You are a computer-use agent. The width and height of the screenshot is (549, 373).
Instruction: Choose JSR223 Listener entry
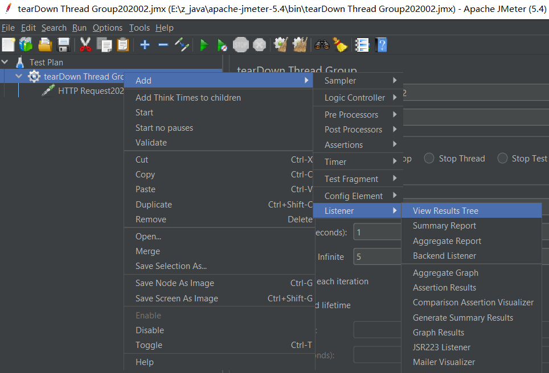pyautogui.click(x=472, y=347)
